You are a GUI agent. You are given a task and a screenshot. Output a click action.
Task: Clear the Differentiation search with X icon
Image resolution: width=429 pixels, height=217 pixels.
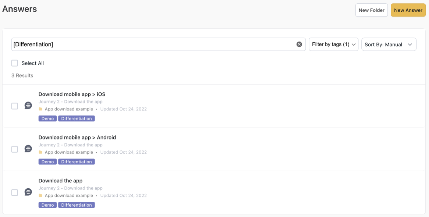tap(299, 45)
